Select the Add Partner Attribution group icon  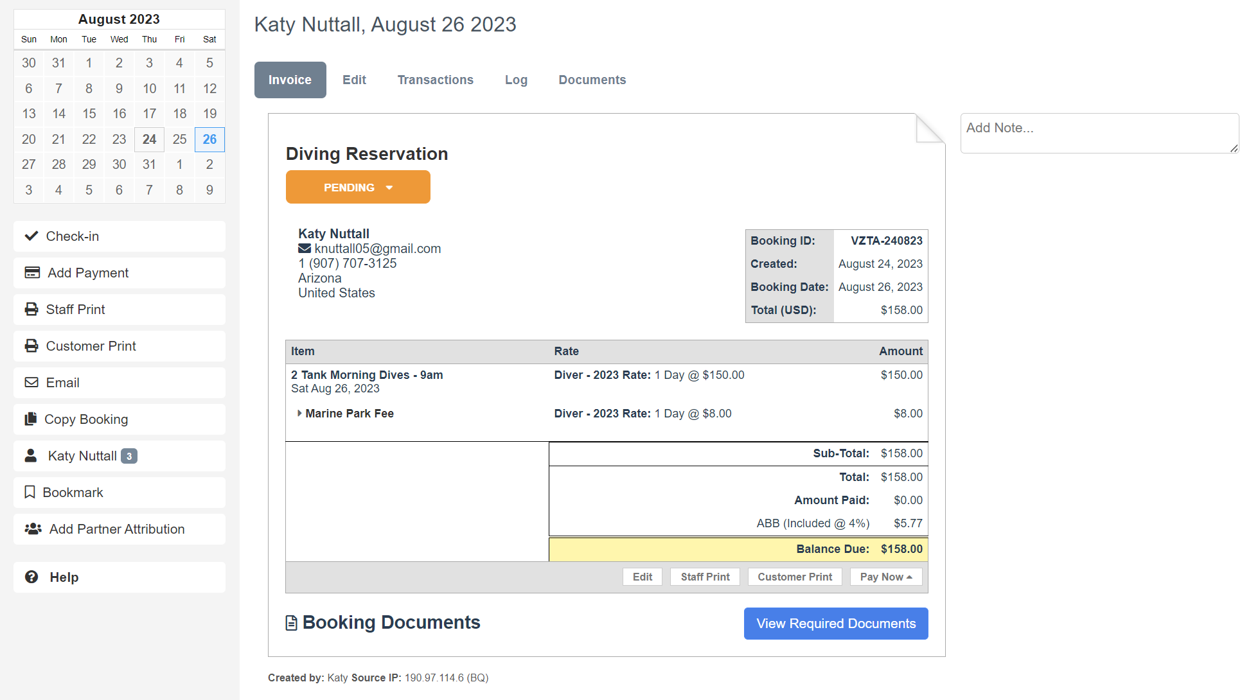pos(33,529)
